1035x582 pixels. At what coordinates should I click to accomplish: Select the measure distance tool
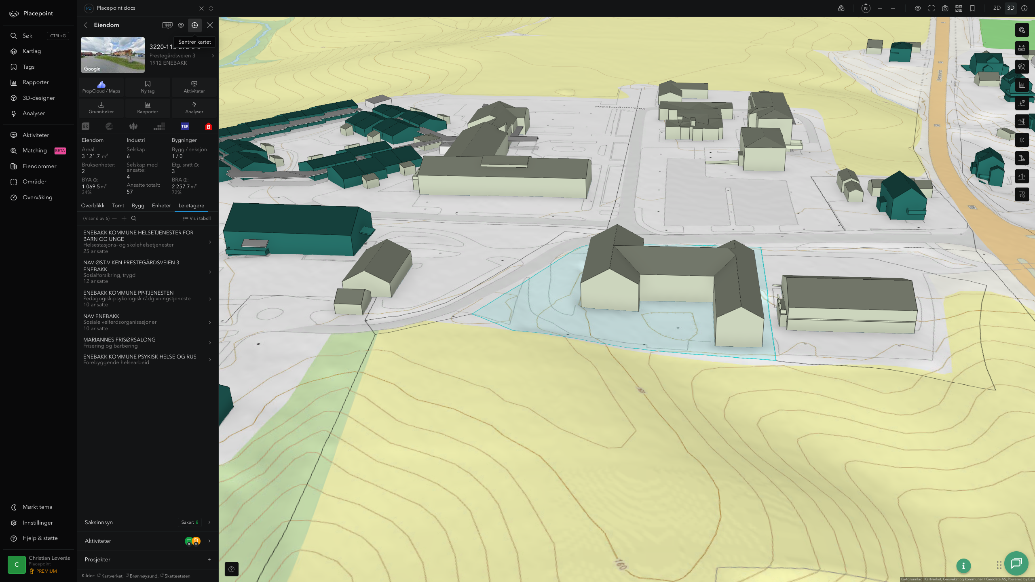coord(1022,48)
